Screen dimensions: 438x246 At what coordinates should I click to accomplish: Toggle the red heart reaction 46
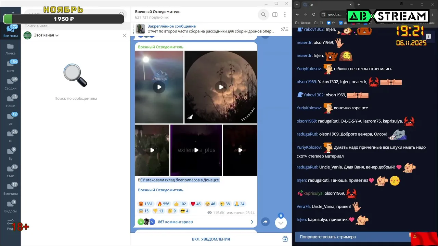pos(196,204)
